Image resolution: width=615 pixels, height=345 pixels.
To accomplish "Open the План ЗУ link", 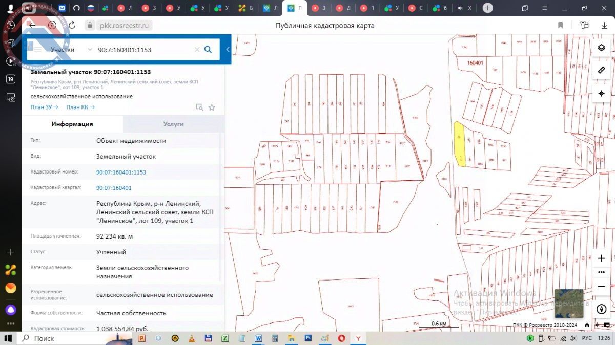I will 45,107.
